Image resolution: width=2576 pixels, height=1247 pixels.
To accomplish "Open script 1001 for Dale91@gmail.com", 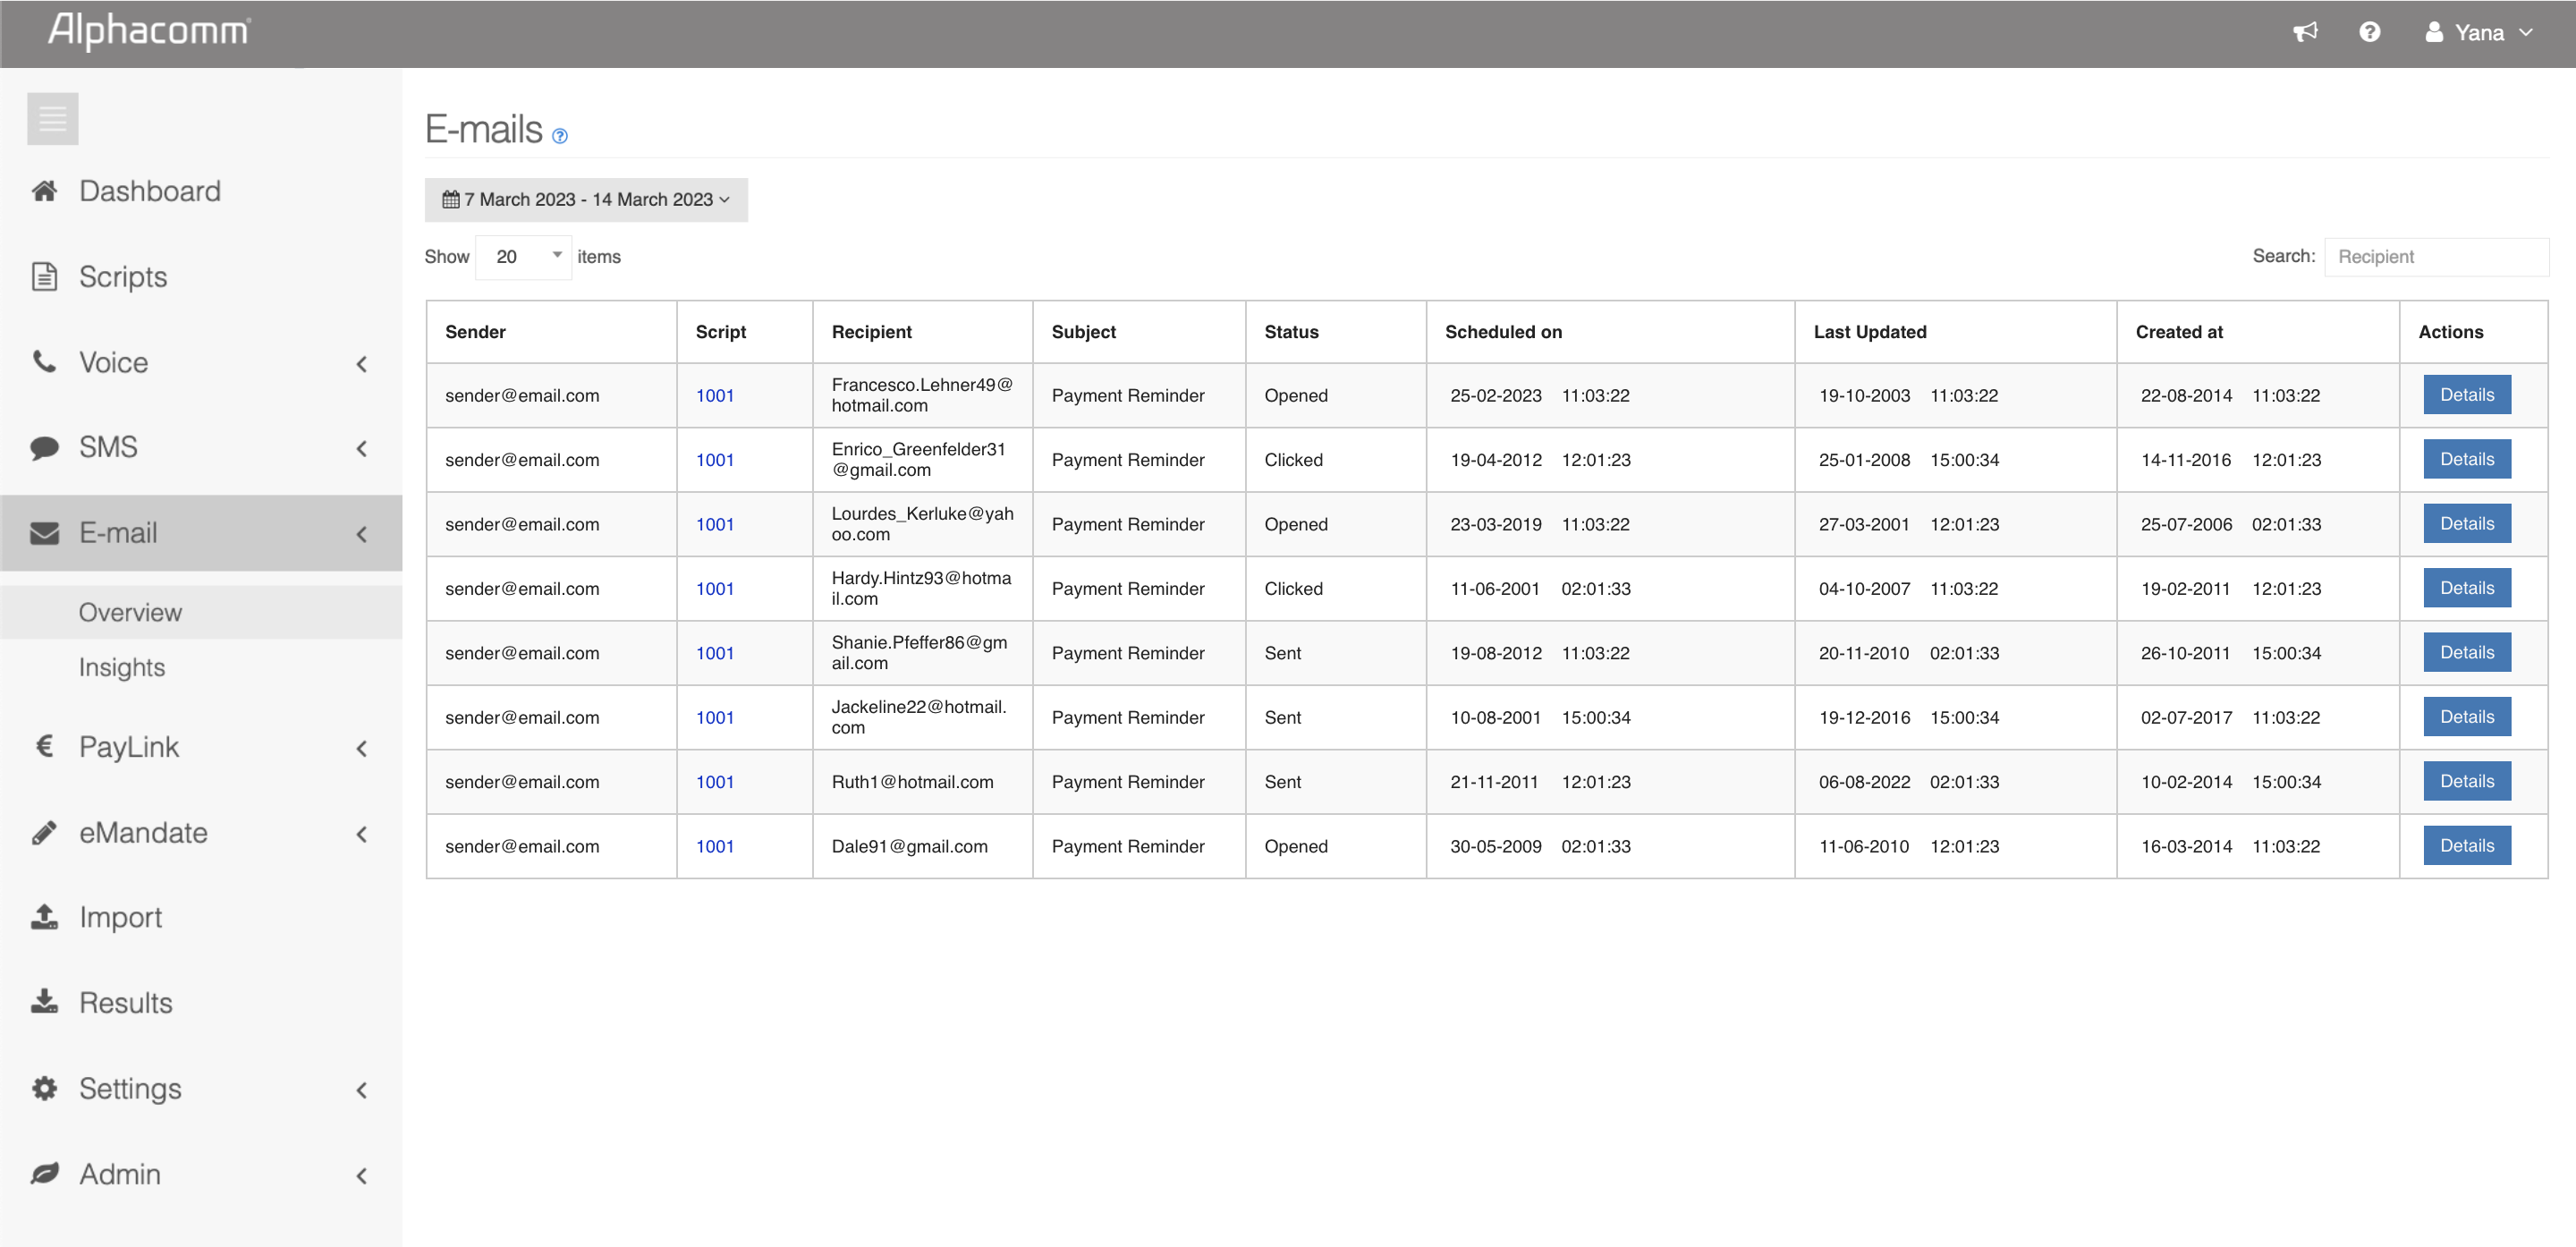I will point(714,846).
